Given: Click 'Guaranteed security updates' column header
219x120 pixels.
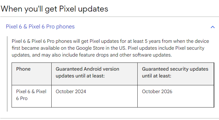Looking at the screenshot, I should pyautogui.click(x=176, y=74).
